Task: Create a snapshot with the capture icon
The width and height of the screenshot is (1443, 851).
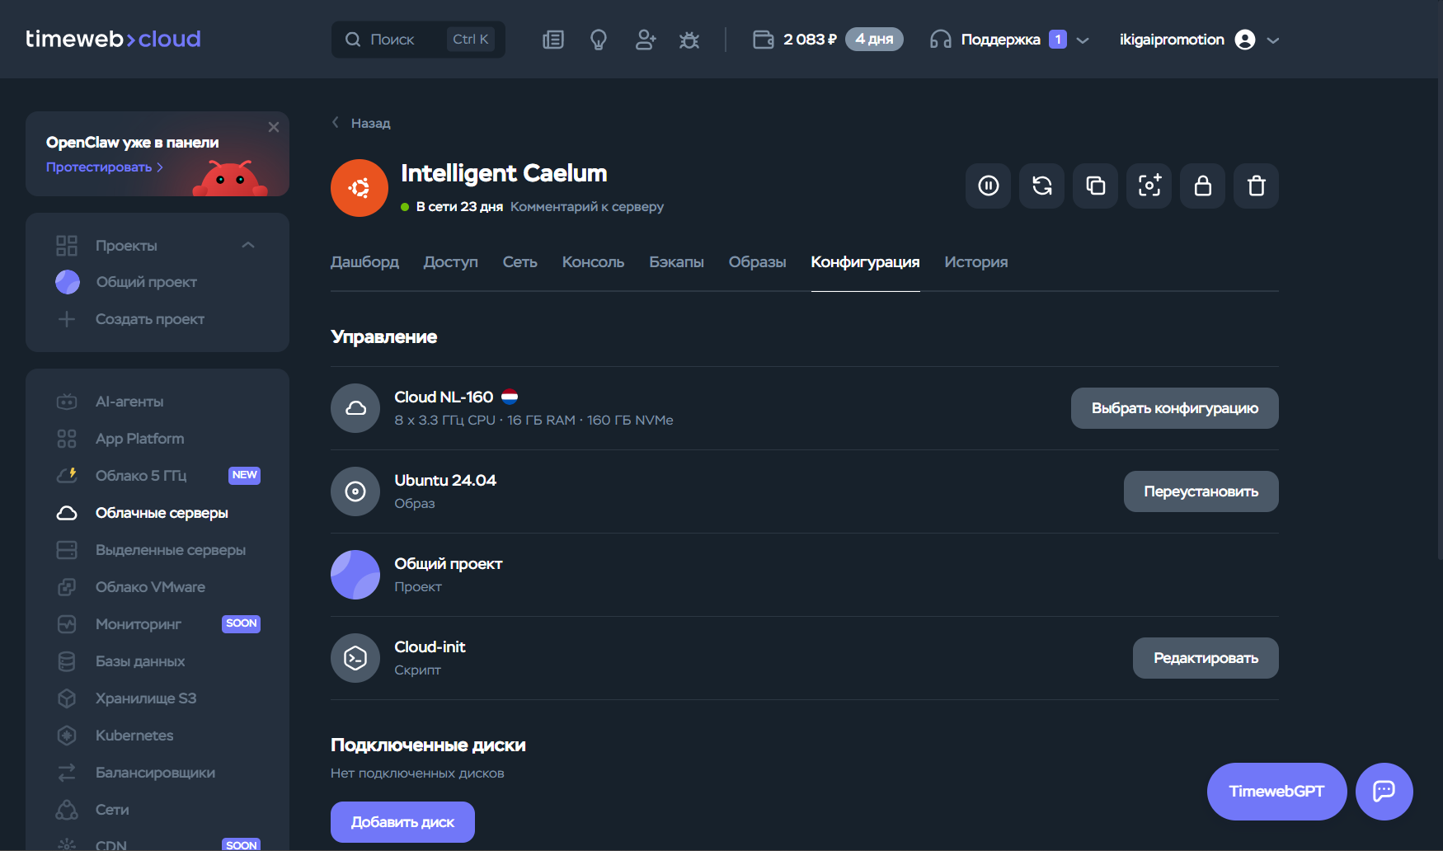Action: (x=1149, y=186)
